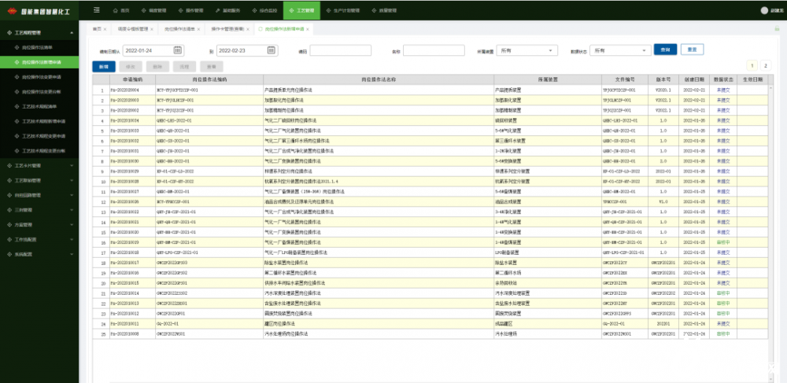Expand the 工作流配置 sidebar group
This screenshot has height=383, width=787.
[x=72, y=240]
